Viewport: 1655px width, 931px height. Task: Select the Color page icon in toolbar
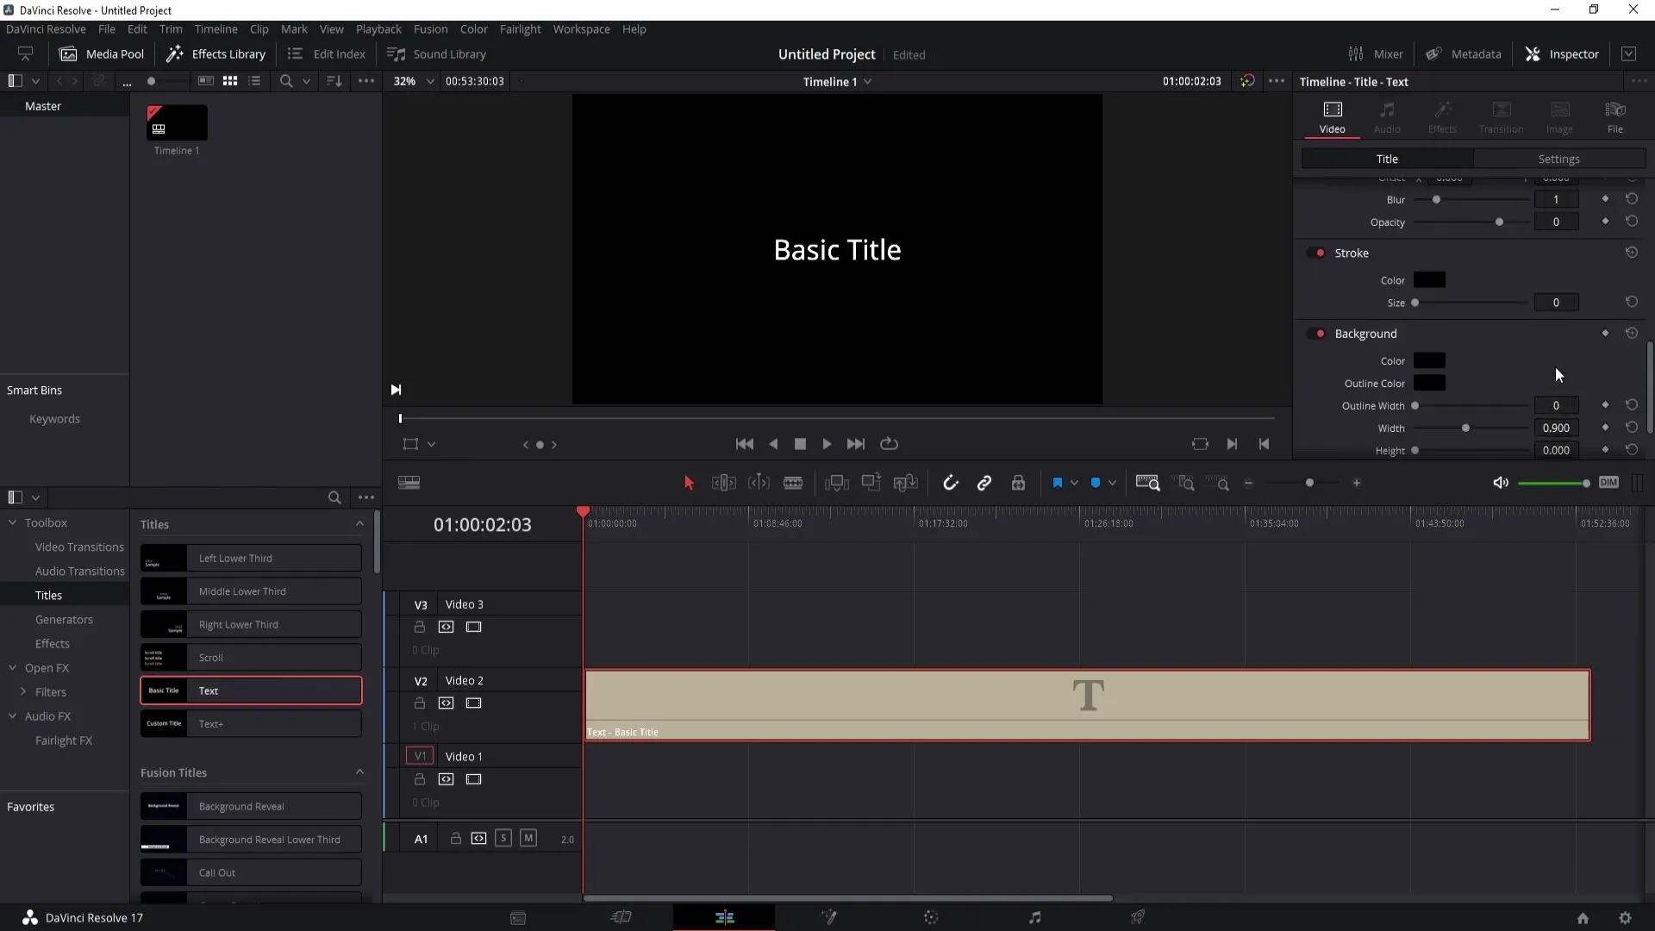[x=932, y=917]
